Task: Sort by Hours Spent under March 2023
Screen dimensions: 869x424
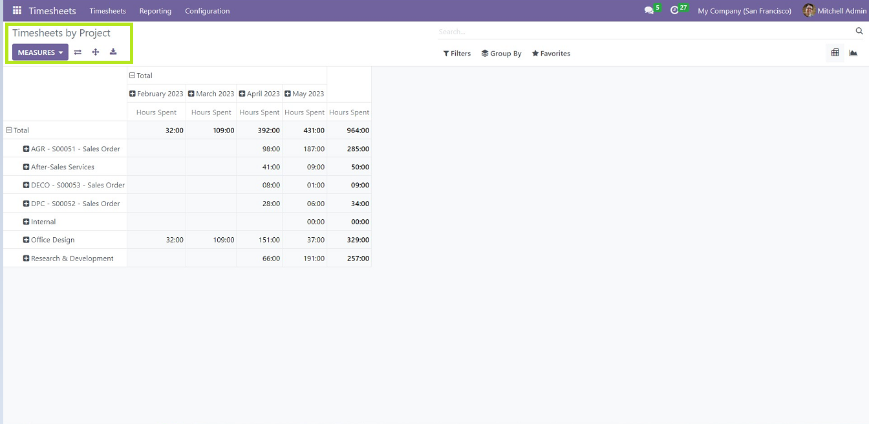Action: [211, 112]
